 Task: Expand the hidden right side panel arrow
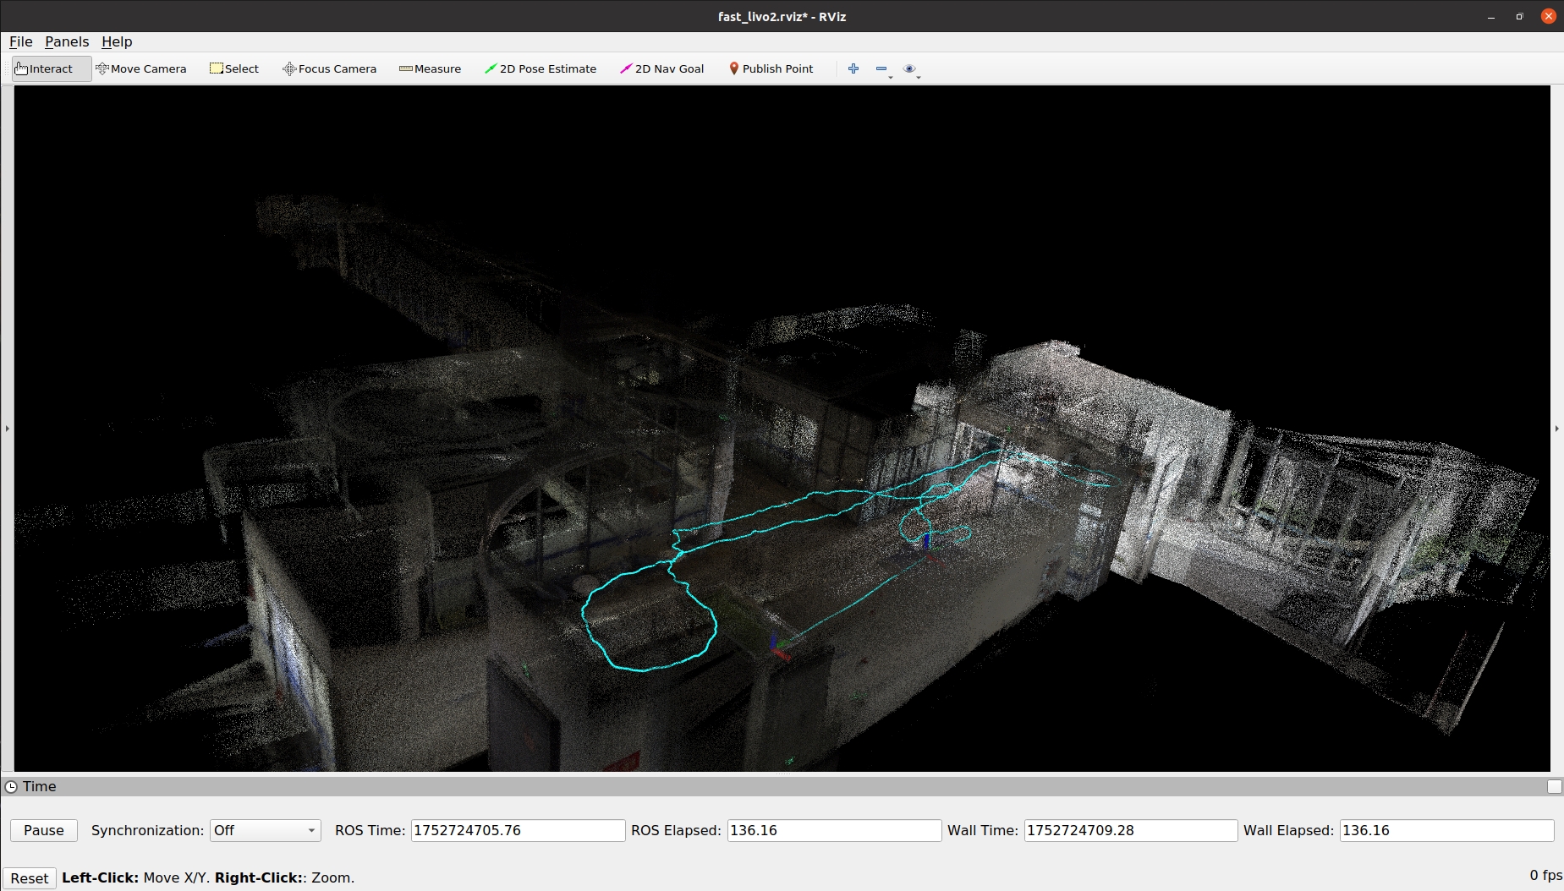click(1556, 429)
